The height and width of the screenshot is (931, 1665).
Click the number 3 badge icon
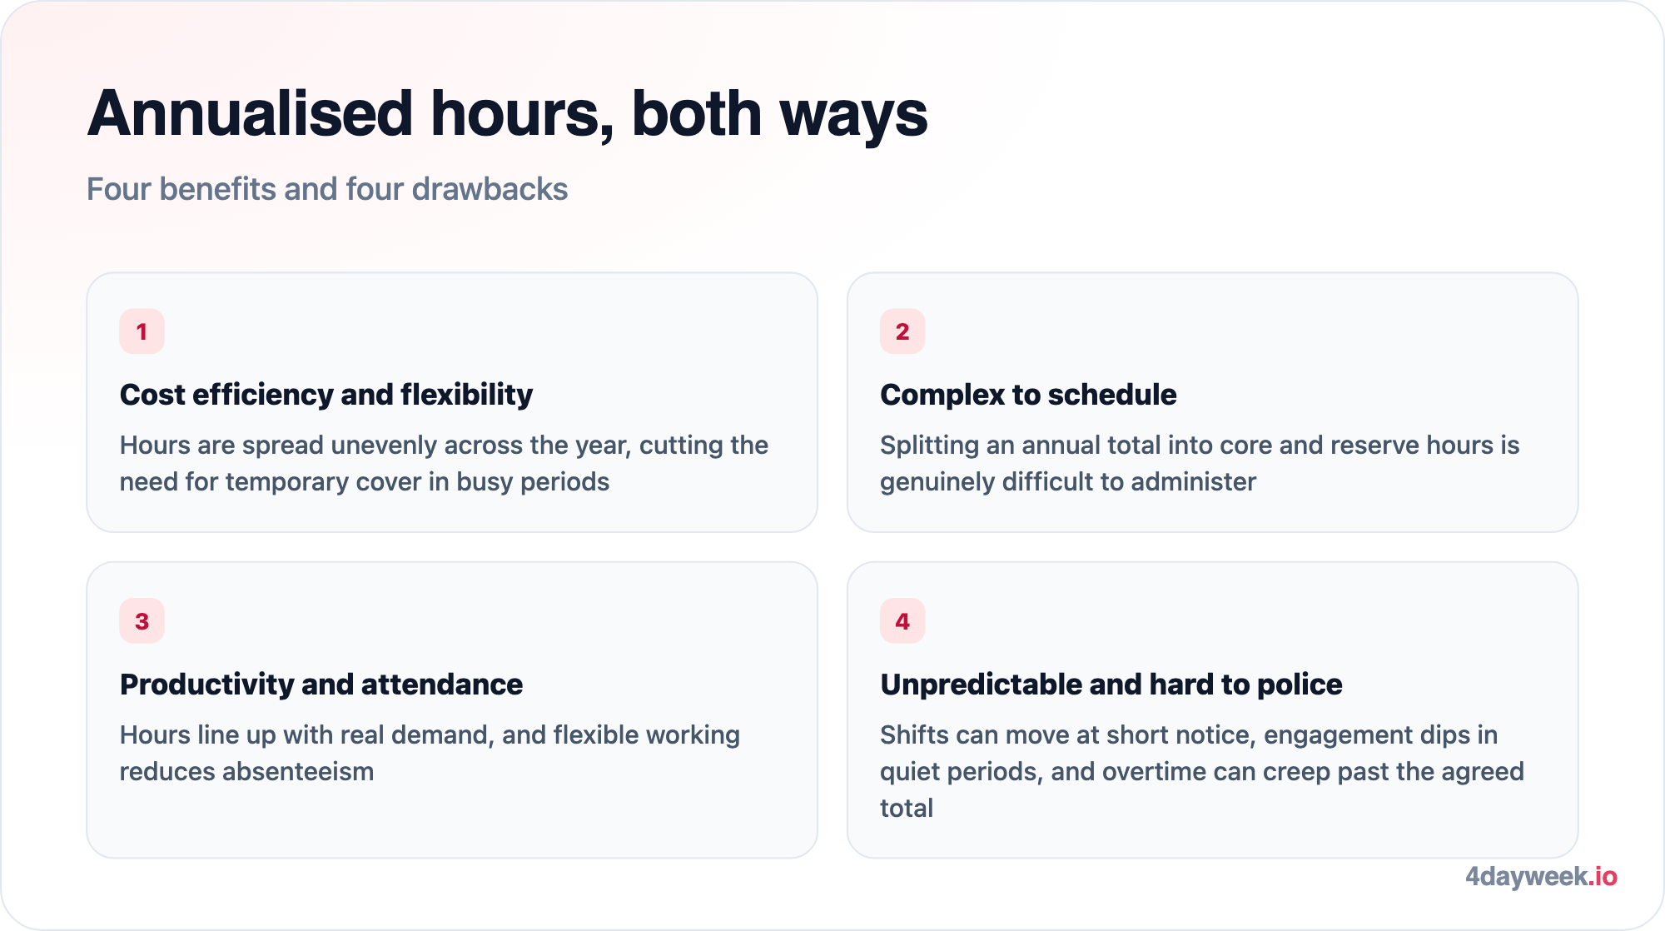[x=142, y=621]
